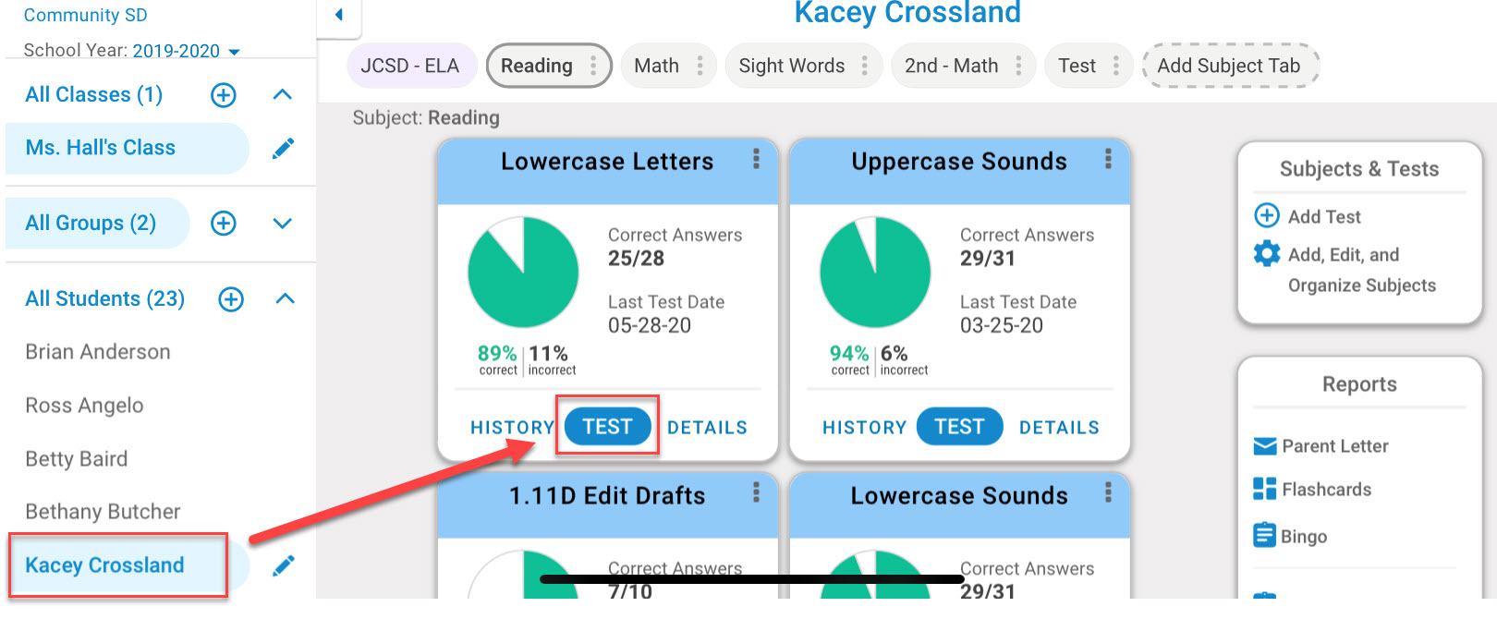Viewport: 1497px width, 619px height.
Task: Open Add, Edit, and Organize Subjects gear
Action: 1267,253
